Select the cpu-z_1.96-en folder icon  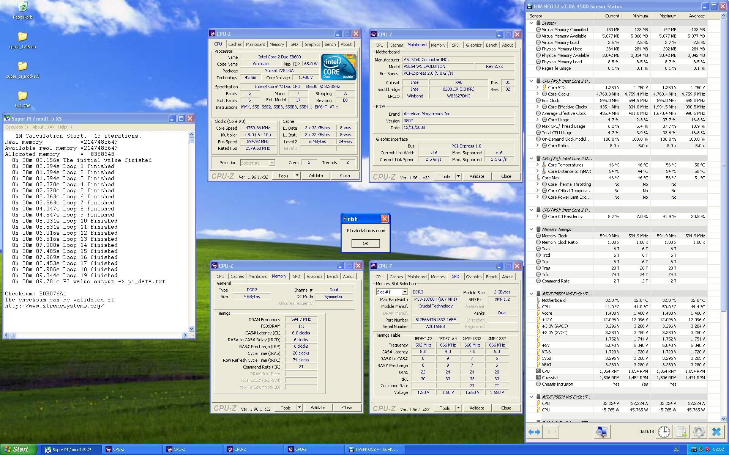[x=22, y=36]
